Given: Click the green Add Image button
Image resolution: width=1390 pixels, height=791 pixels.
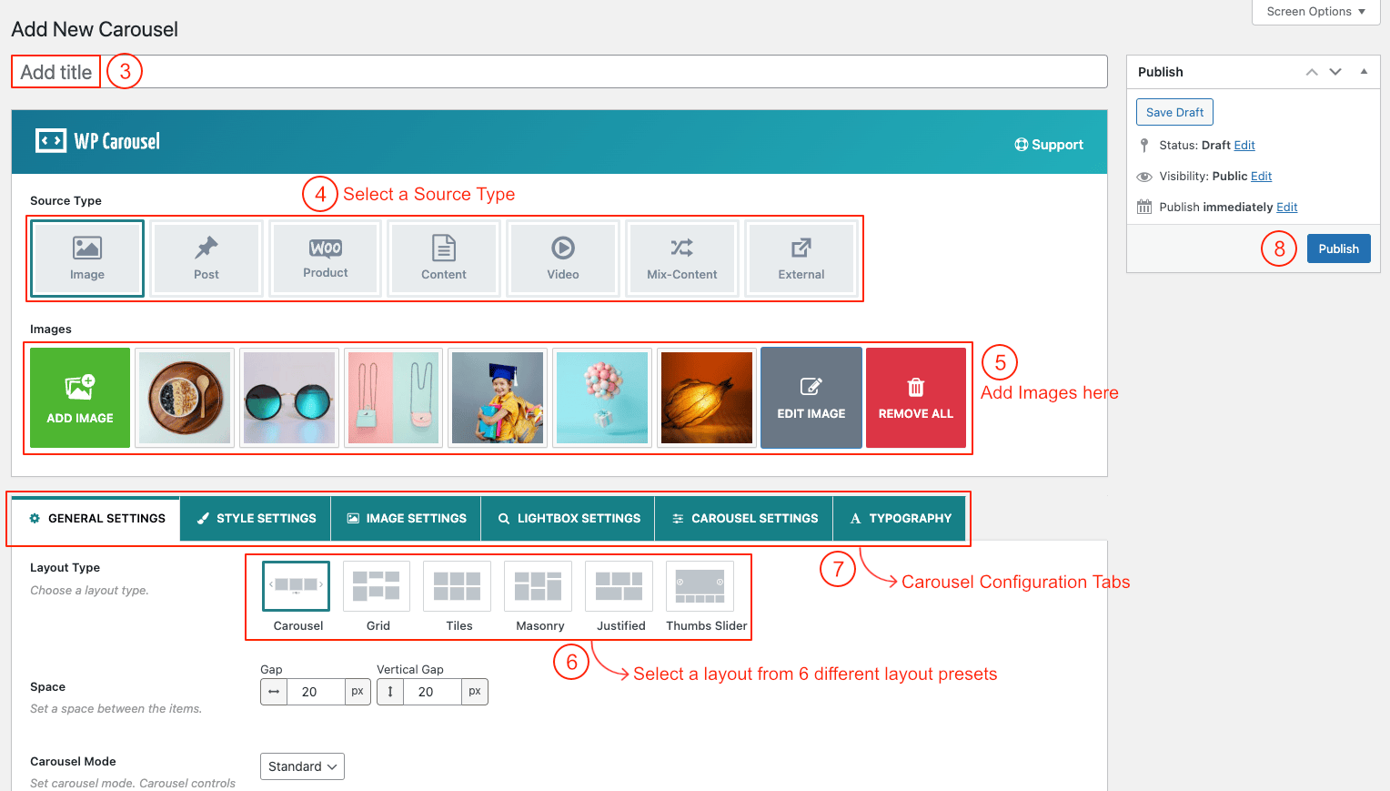Looking at the screenshot, I should (80, 398).
